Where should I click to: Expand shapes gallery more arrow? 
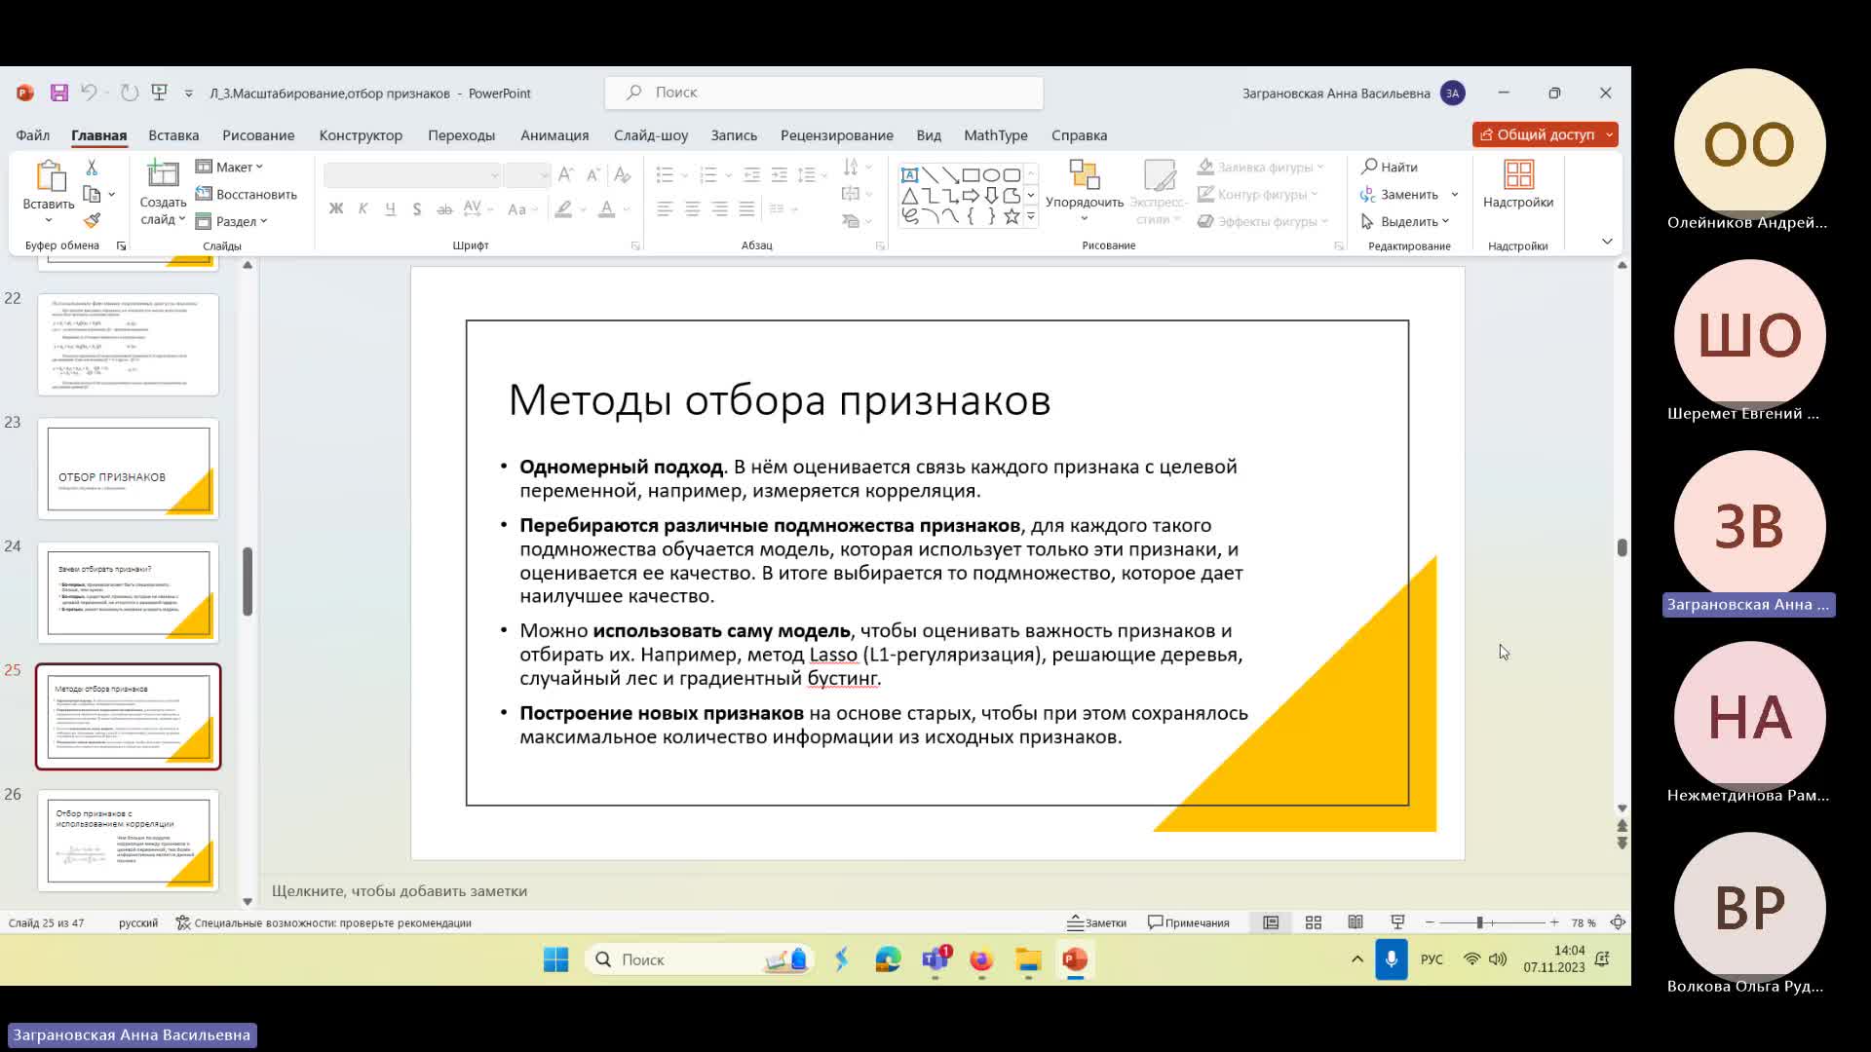[x=1031, y=216]
